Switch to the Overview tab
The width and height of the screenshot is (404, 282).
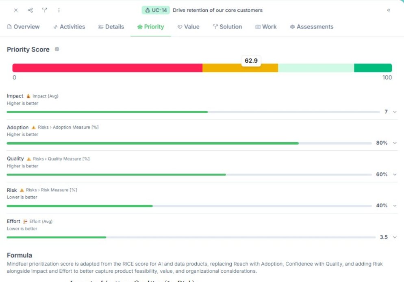click(x=23, y=27)
